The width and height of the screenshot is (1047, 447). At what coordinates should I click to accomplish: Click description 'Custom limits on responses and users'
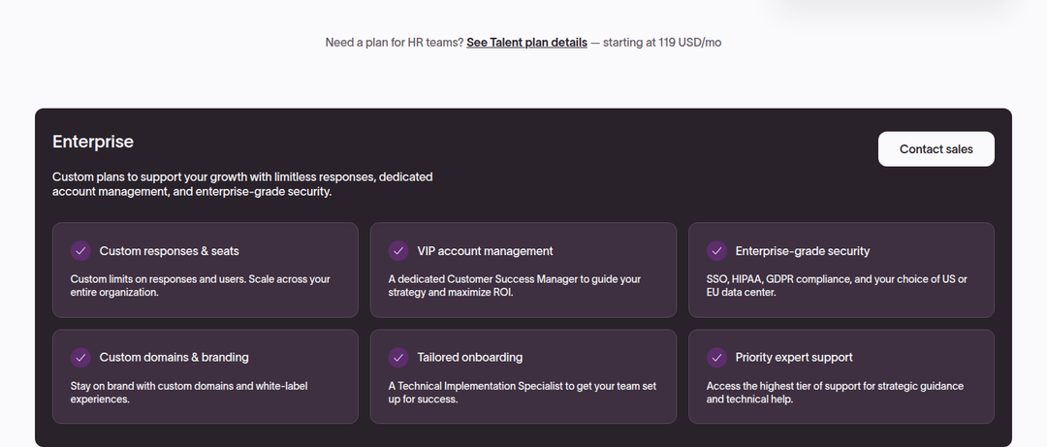click(201, 285)
